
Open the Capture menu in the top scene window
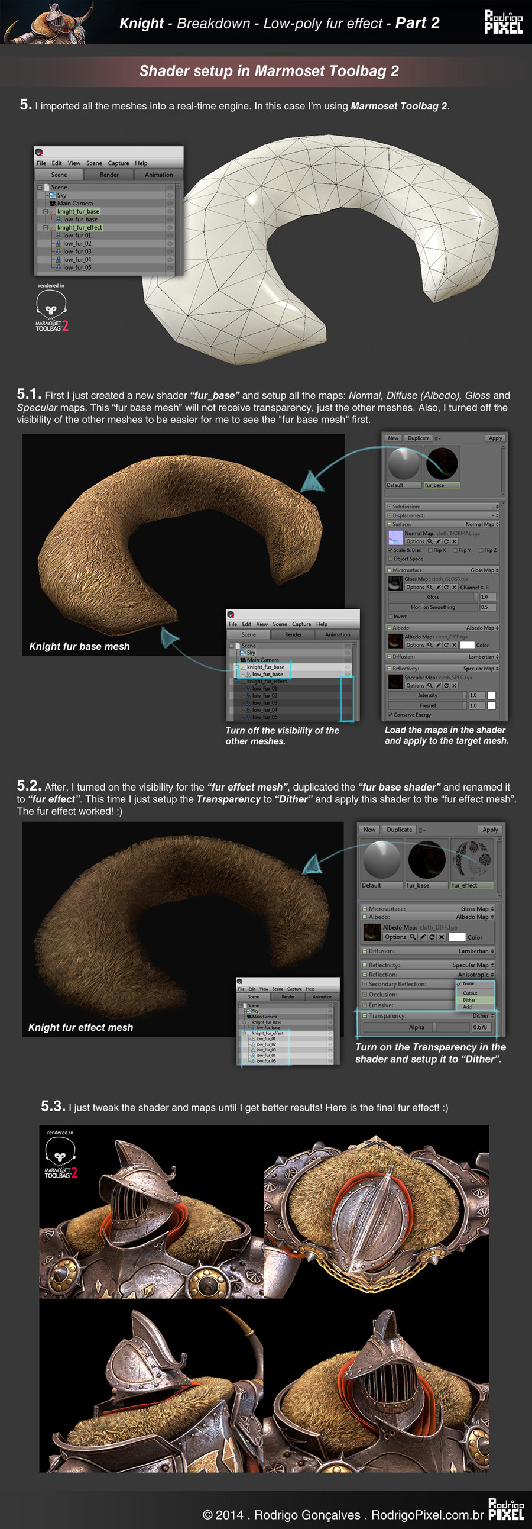click(x=119, y=163)
